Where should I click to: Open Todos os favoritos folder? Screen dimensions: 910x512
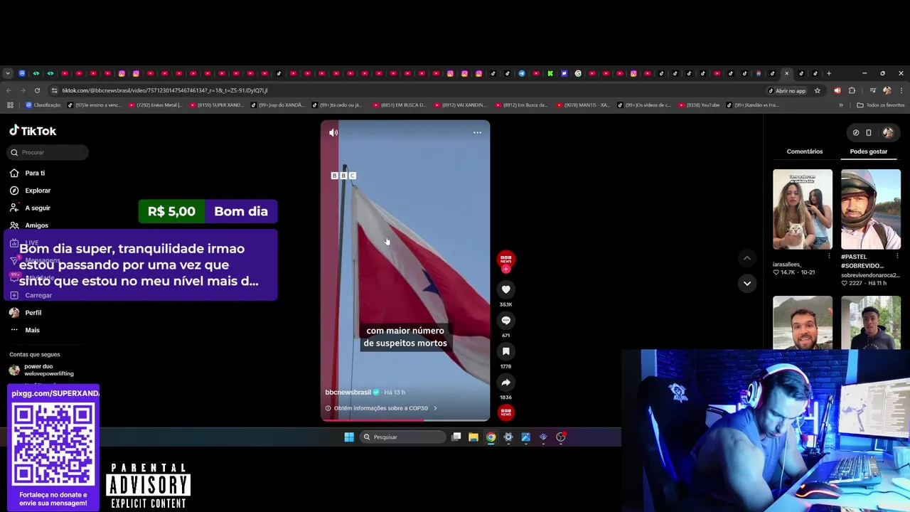(881, 105)
